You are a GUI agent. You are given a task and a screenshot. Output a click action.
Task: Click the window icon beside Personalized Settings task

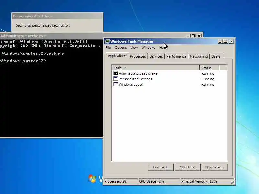tap(116, 79)
